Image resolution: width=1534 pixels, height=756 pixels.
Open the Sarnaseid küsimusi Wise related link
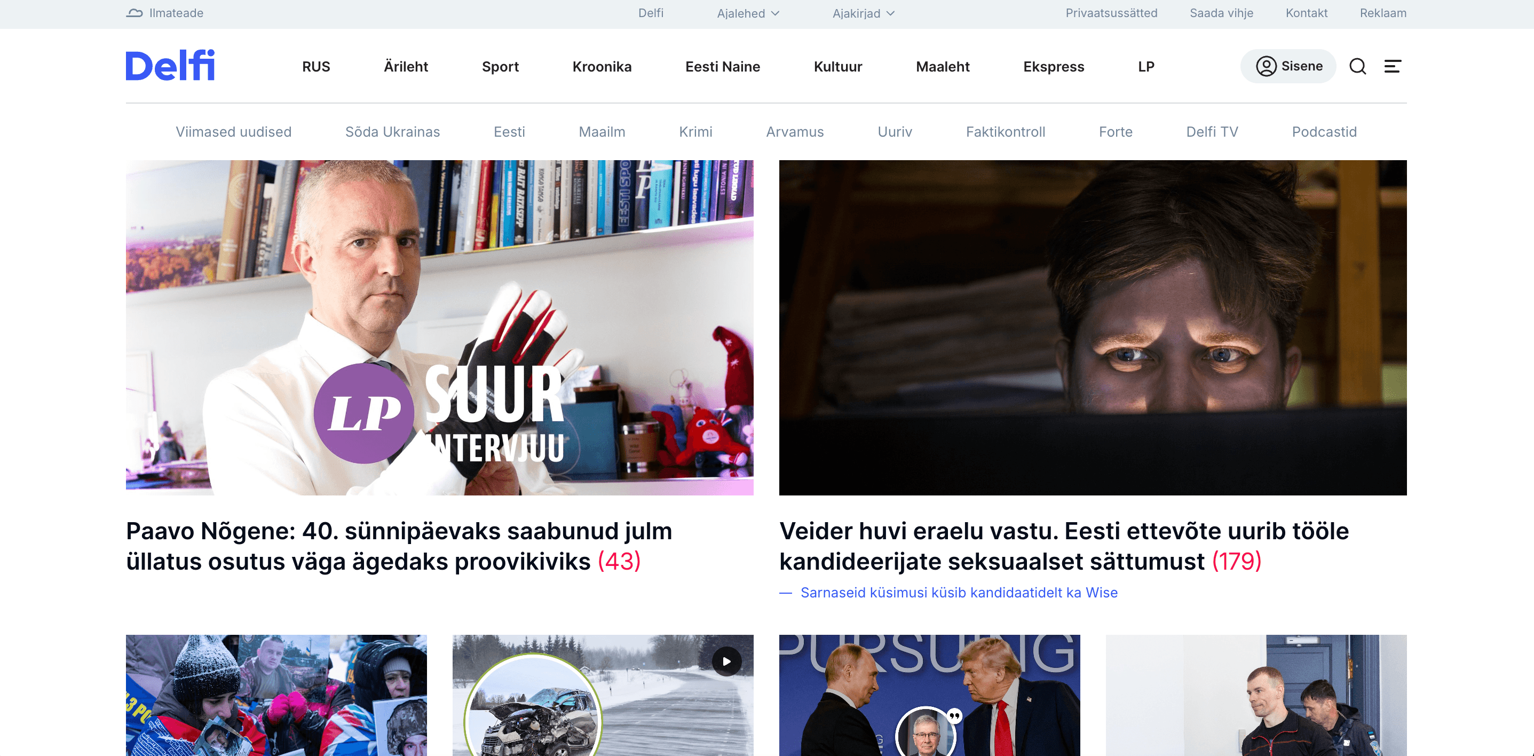pos(959,593)
